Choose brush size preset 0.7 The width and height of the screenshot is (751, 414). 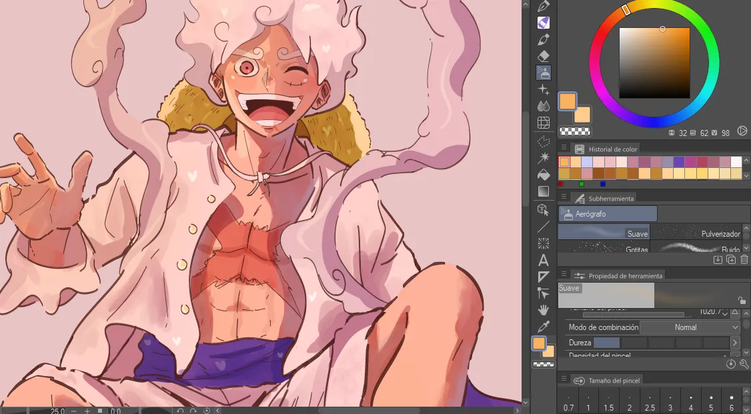coord(568,403)
